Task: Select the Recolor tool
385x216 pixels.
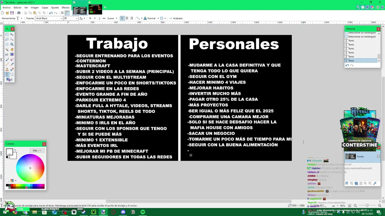Action: coord(12,69)
